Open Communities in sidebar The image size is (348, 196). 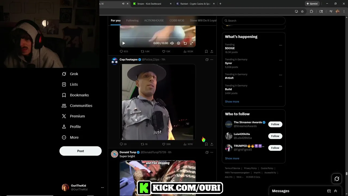point(77,106)
